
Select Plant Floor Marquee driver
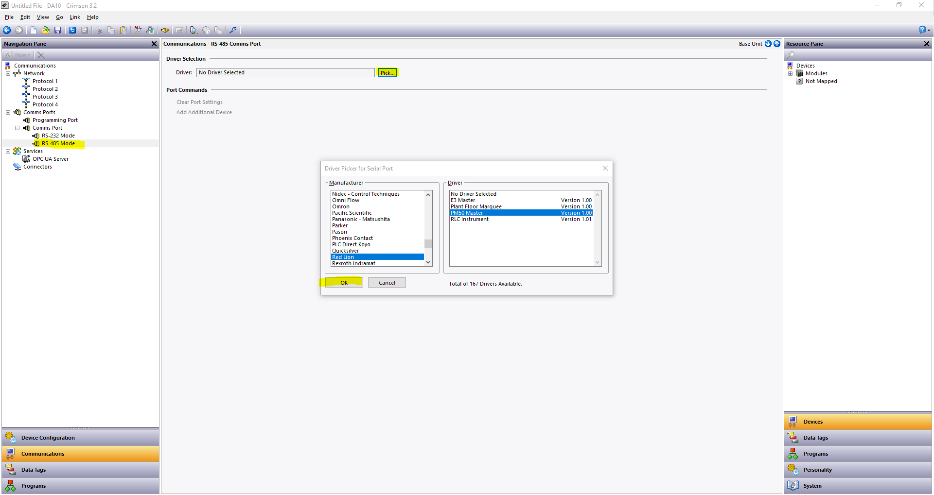click(521, 206)
